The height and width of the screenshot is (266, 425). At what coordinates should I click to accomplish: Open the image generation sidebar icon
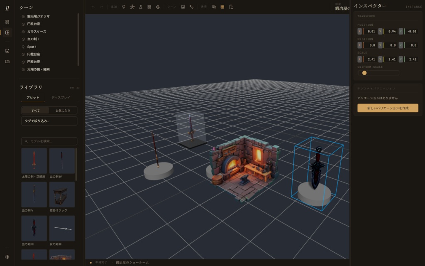7,51
